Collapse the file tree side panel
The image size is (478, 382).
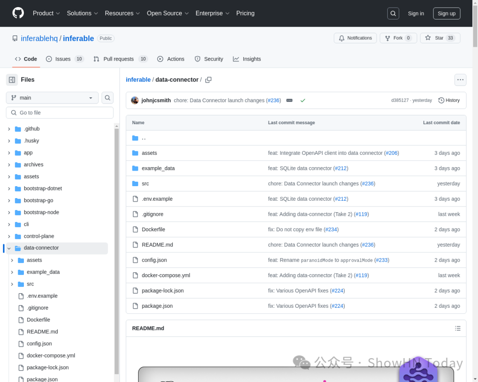click(11, 80)
